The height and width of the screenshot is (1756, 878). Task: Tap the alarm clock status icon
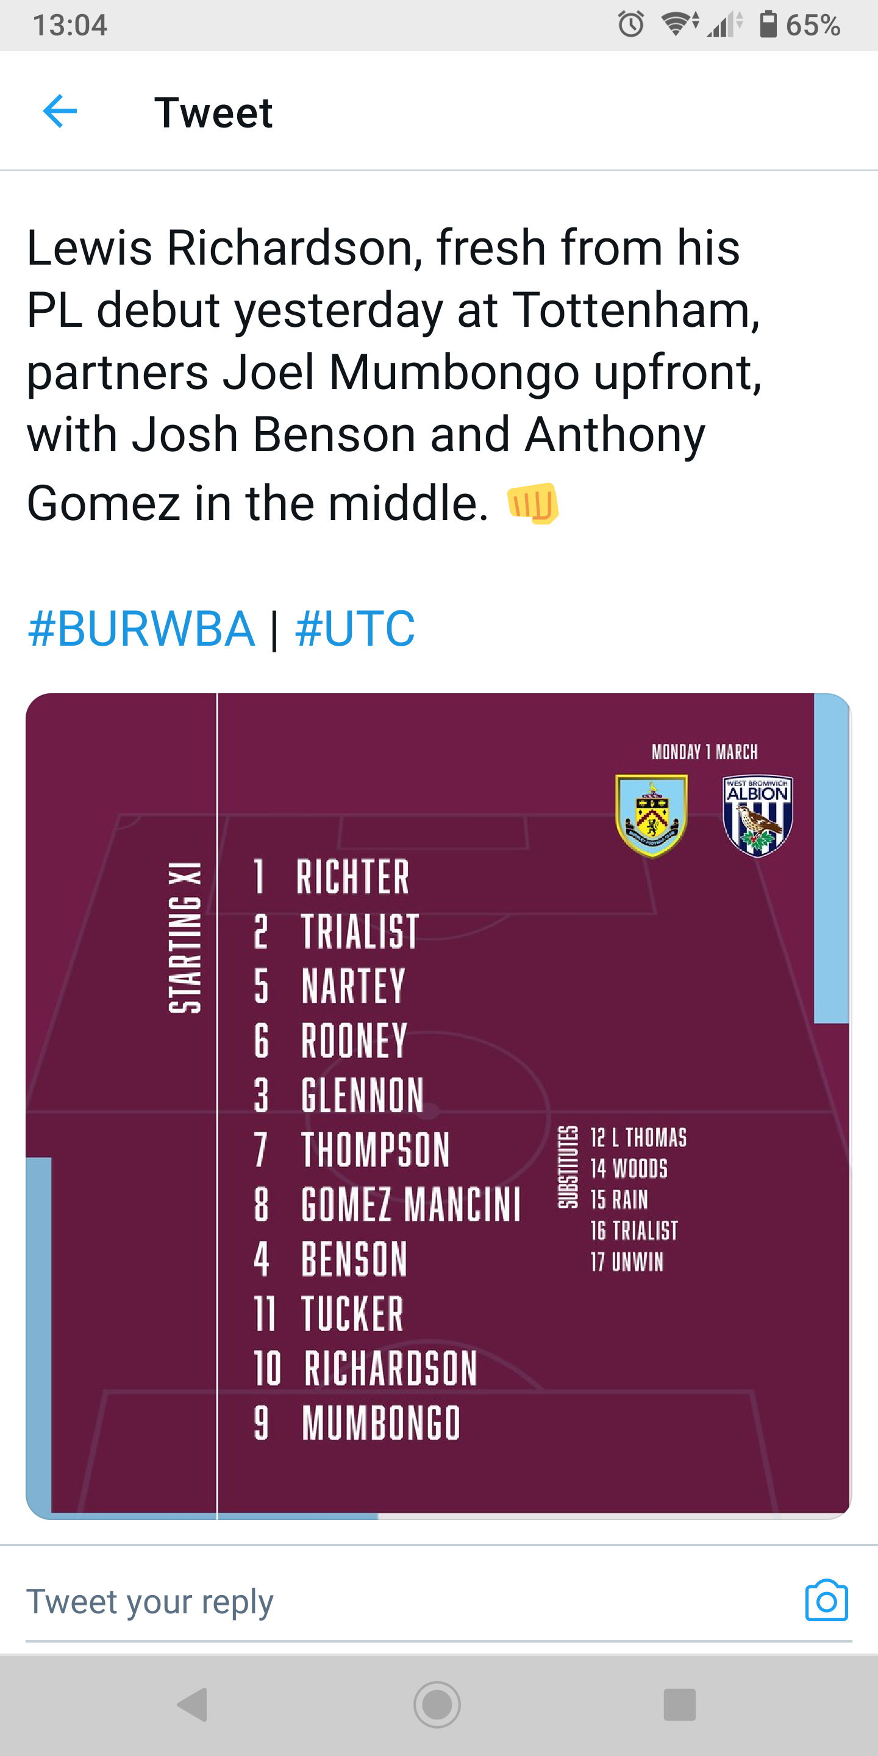click(630, 25)
